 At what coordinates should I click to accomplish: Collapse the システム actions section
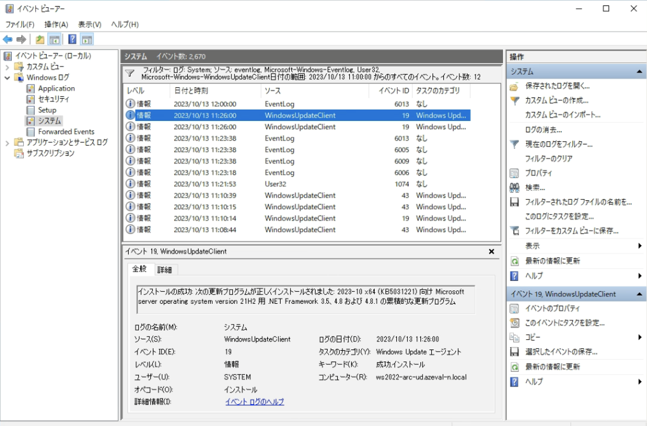(x=639, y=72)
